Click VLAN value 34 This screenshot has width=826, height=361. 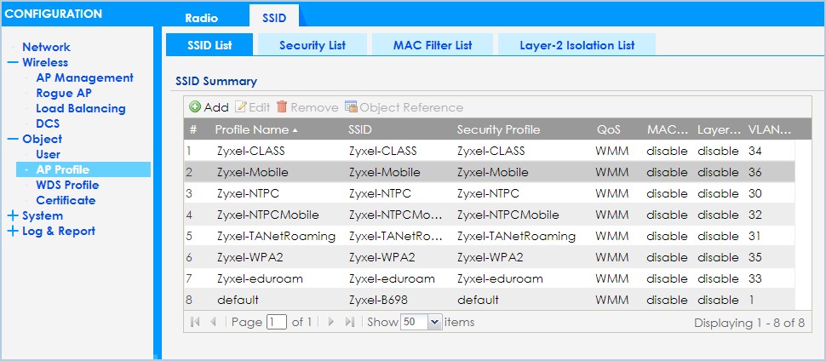pyautogui.click(x=754, y=151)
